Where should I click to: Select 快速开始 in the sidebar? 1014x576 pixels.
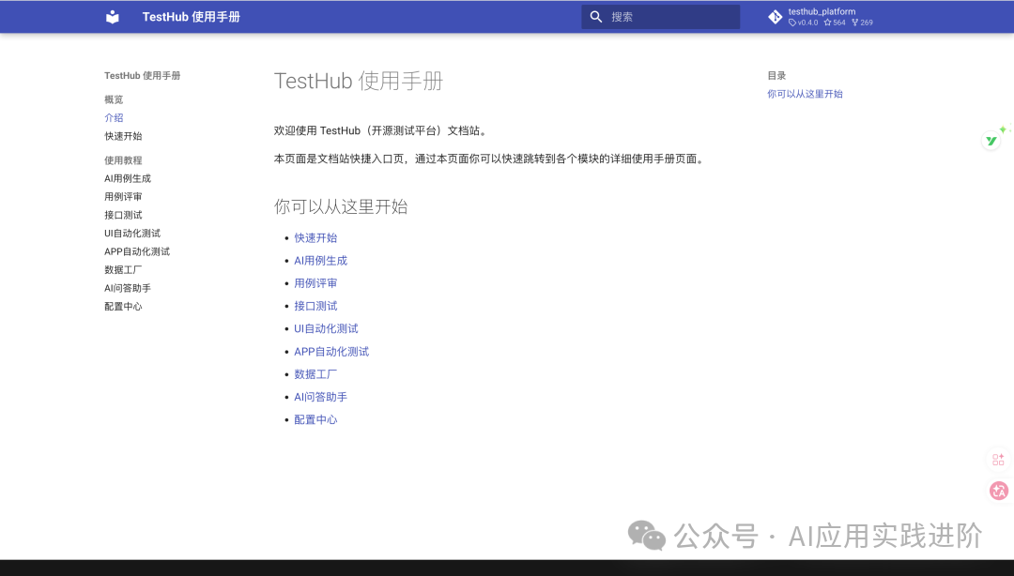[124, 136]
